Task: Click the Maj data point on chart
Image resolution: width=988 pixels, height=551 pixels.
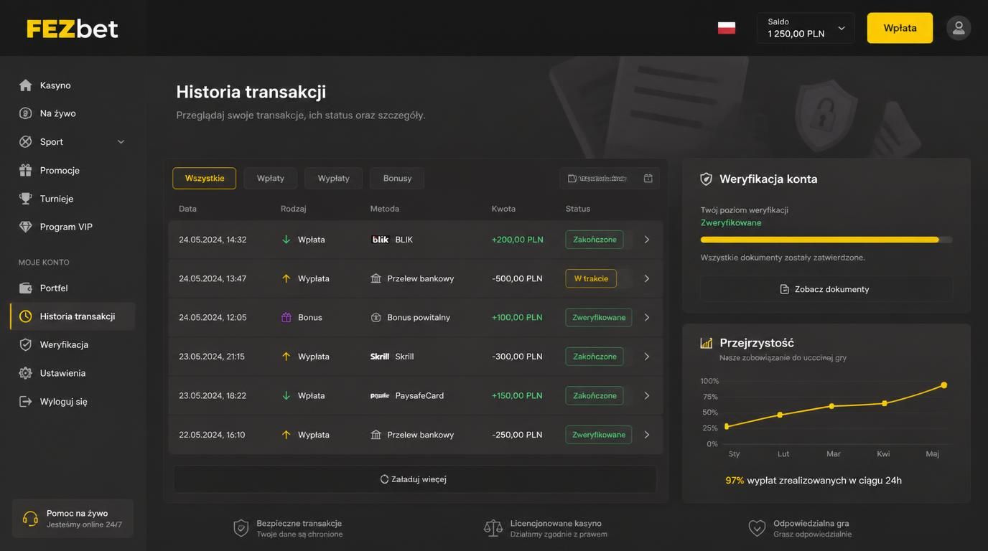Action: tap(943, 385)
